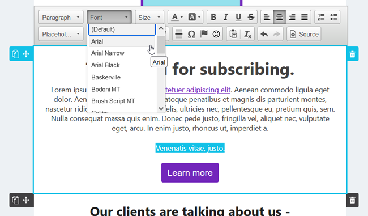The image size is (368, 216).
Task: Click the Learn more button
Action: click(x=190, y=173)
